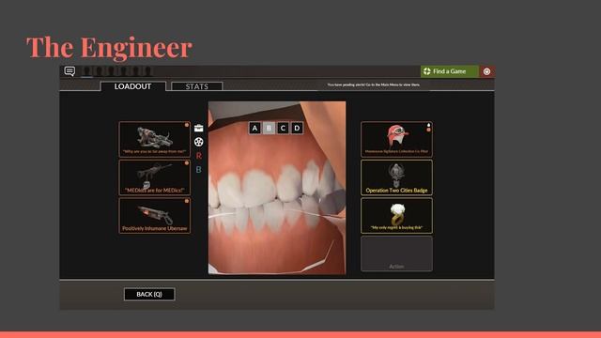The height and width of the screenshot is (338, 601).
Task: Go back with BACK (Q) button
Action: point(149,294)
